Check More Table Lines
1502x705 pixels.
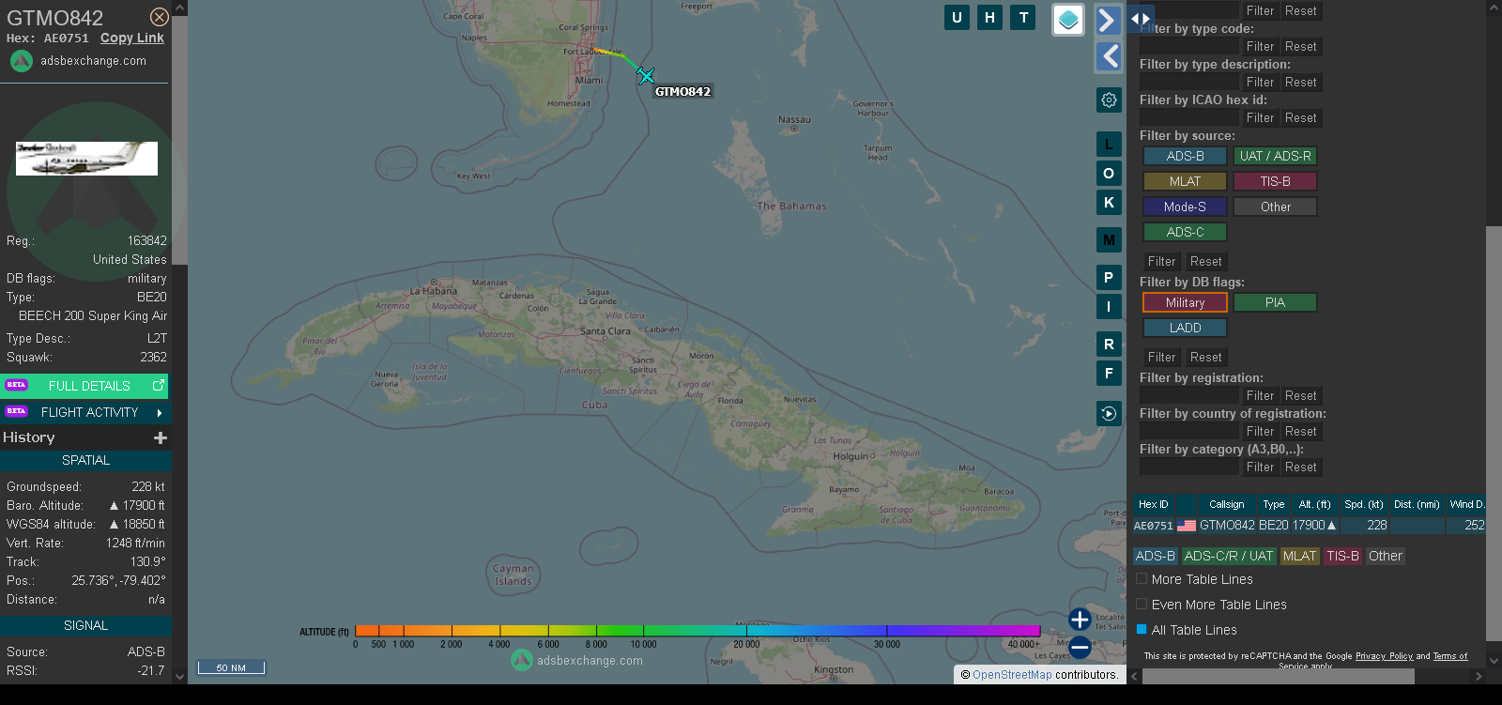(1142, 579)
